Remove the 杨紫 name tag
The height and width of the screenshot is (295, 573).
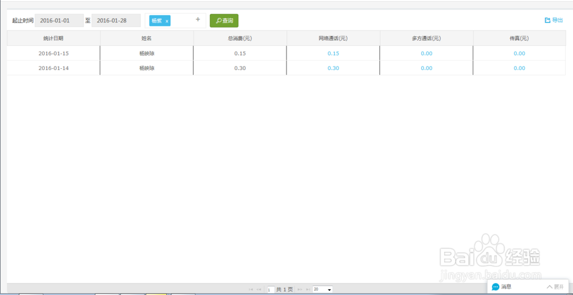point(167,21)
